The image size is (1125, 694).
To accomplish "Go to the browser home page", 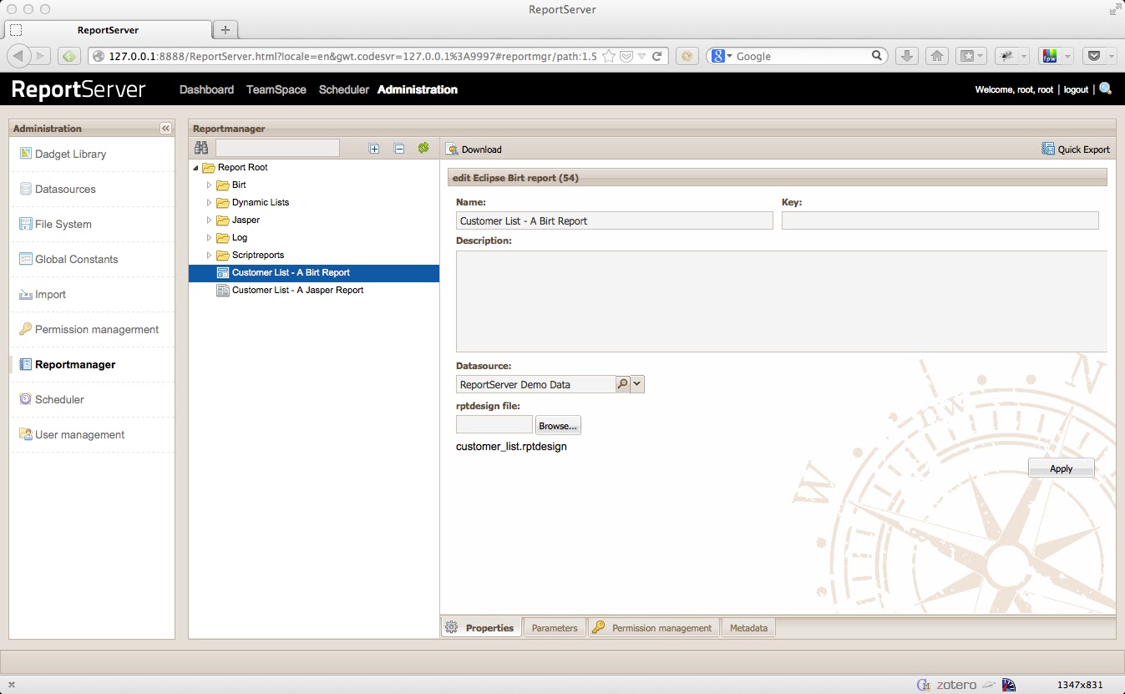I will point(937,56).
